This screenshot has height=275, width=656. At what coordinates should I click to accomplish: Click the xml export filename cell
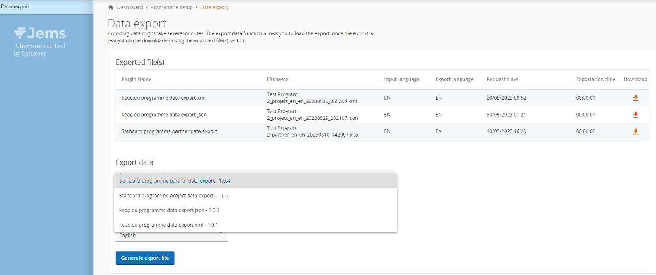tap(311, 98)
